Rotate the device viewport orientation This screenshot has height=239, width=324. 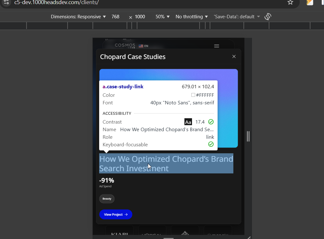click(x=268, y=16)
